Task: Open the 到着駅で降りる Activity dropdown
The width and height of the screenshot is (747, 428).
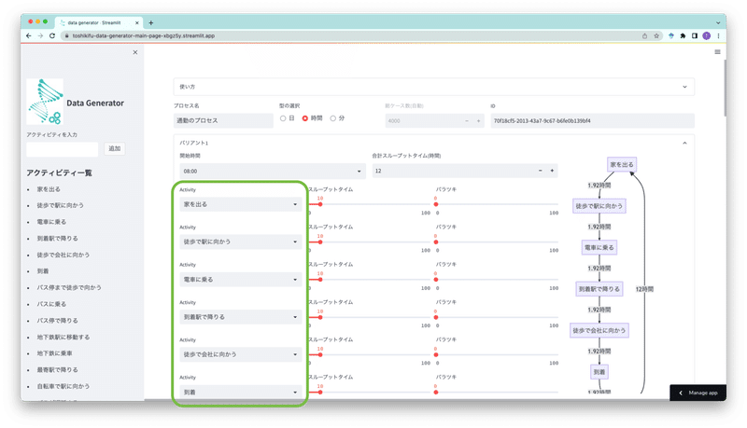Action: (x=241, y=317)
